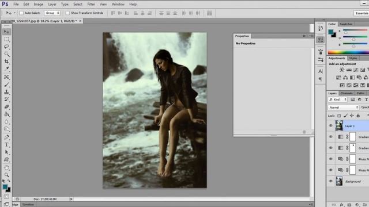
Task: Open the layer Kind filter dropdown
Action: click(x=337, y=99)
